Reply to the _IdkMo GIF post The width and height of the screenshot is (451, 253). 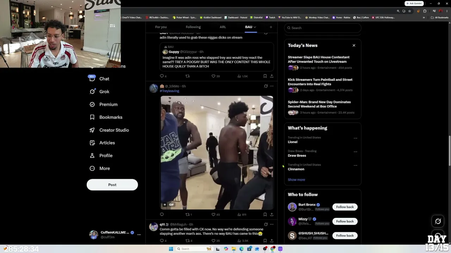pyautogui.click(x=162, y=214)
